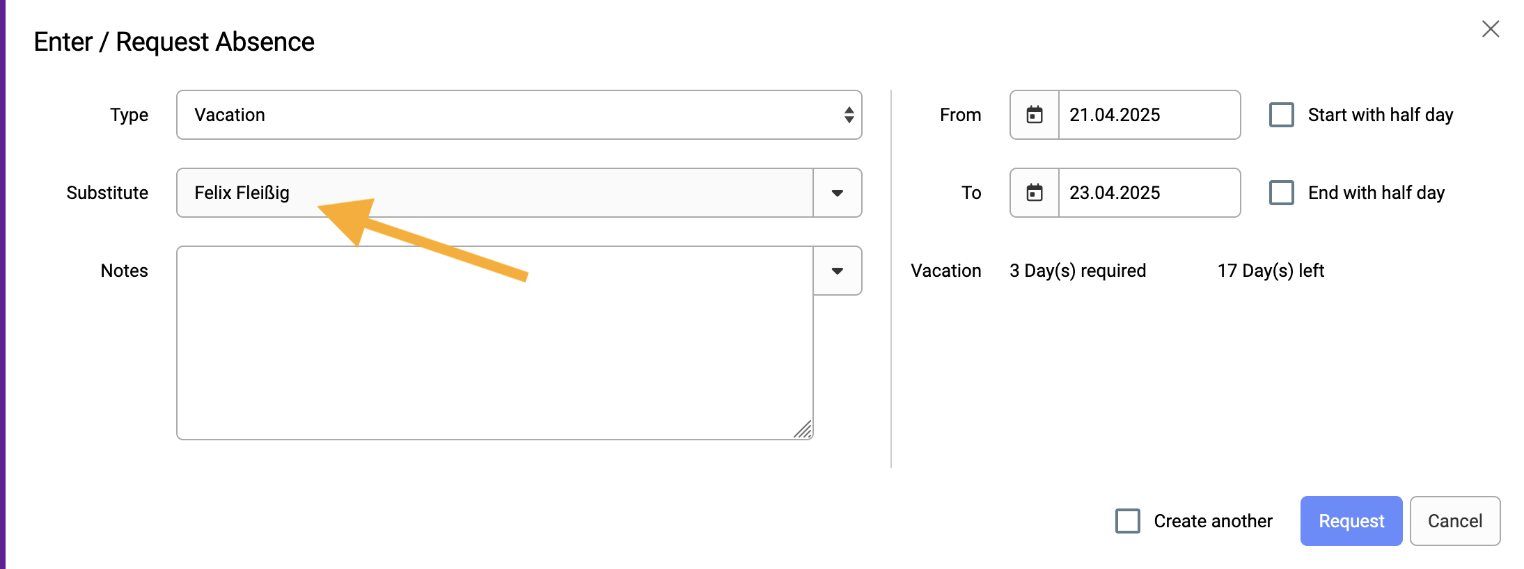Click the From date field 21.04.2025
The image size is (1524, 569).
click(x=1149, y=115)
